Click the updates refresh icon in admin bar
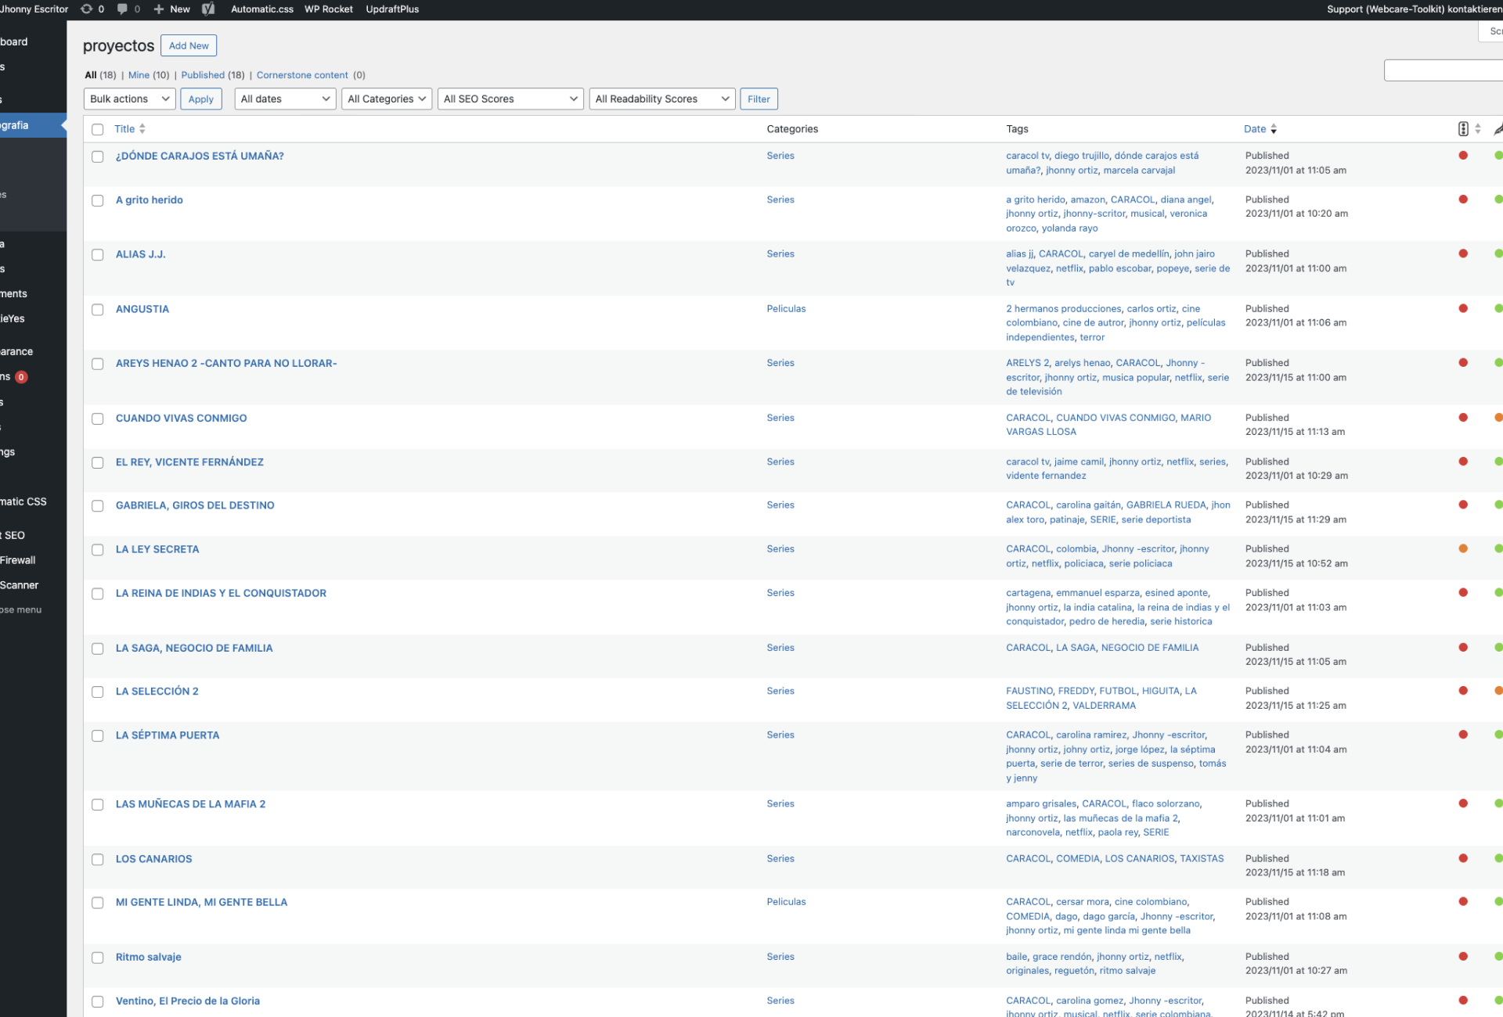1503x1017 pixels. point(87,9)
